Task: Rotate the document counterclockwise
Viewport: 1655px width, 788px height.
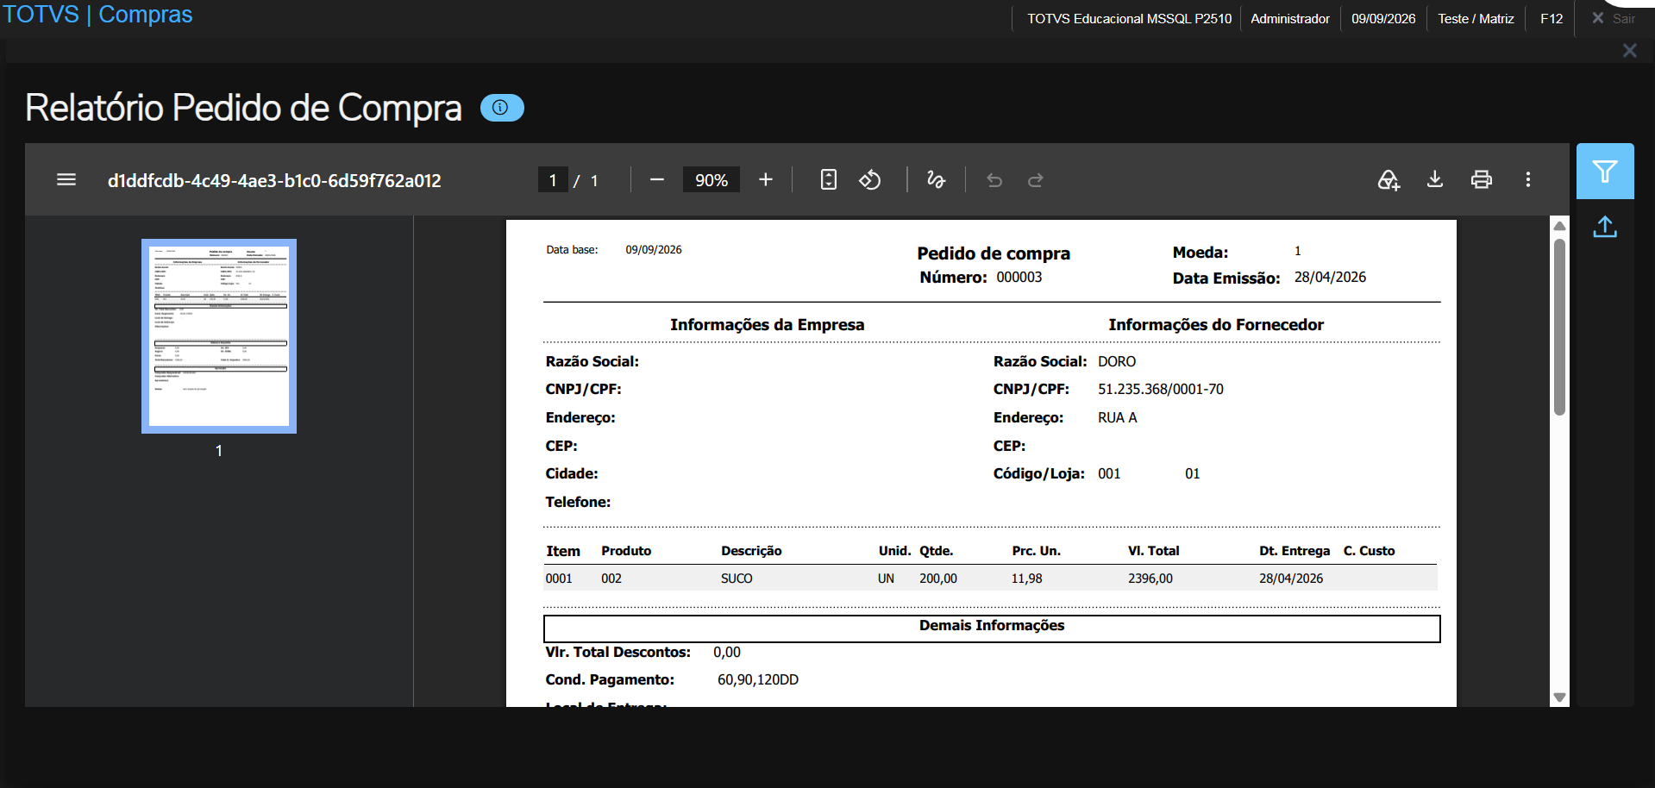Action: click(870, 179)
